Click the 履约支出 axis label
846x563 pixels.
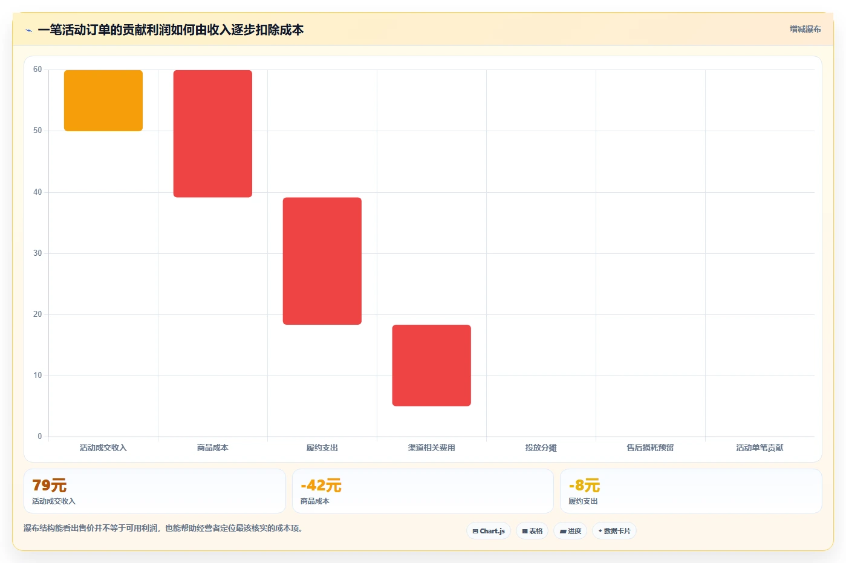coord(322,448)
